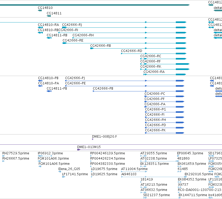Screen dimensions: 222x199
Task: Click the CG42666-RA transcript label
Action: [154, 72]
